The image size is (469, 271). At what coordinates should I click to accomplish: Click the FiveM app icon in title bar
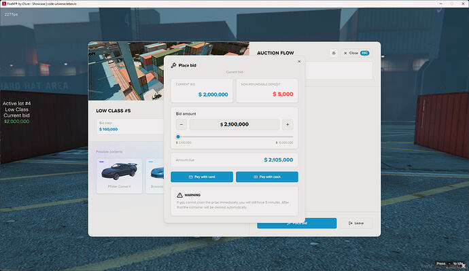[4, 3]
